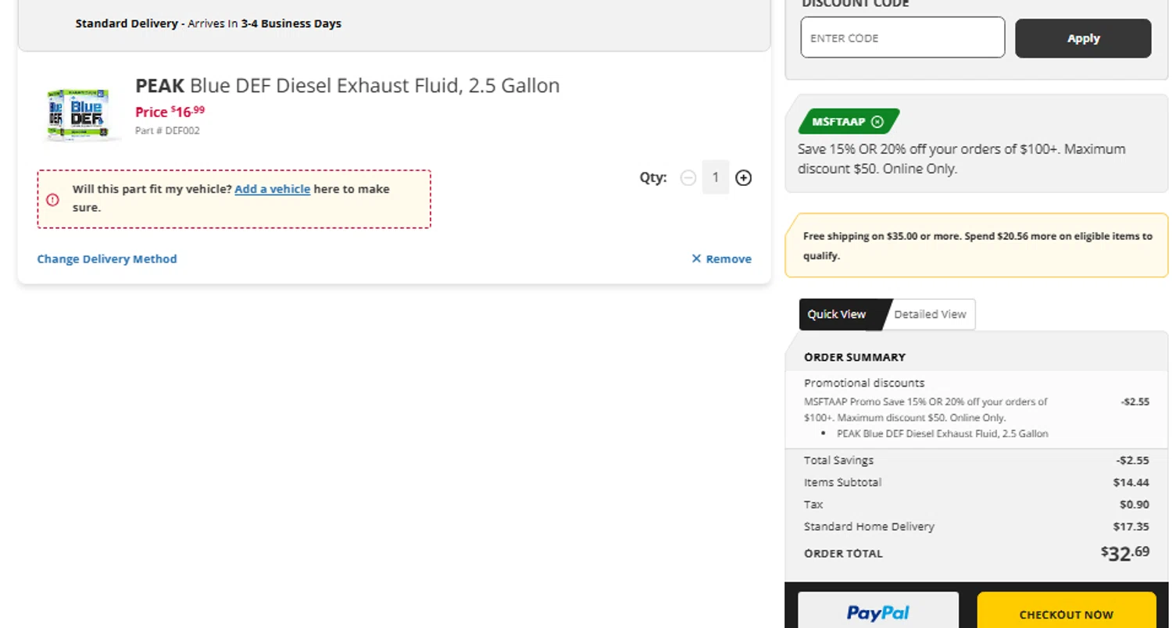Image resolution: width=1172 pixels, height=628 pixels.
Task: Click the Tax amount $0.90
Action: [x=1134, y=504]
